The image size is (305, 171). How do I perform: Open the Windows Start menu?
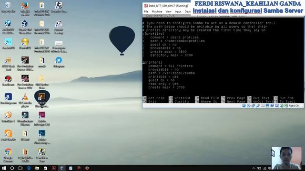[x=4, y=168]
